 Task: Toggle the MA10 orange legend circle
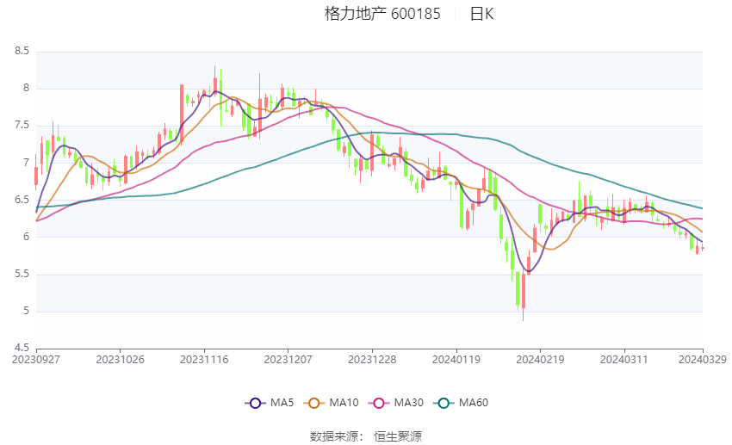pos(313,403)
